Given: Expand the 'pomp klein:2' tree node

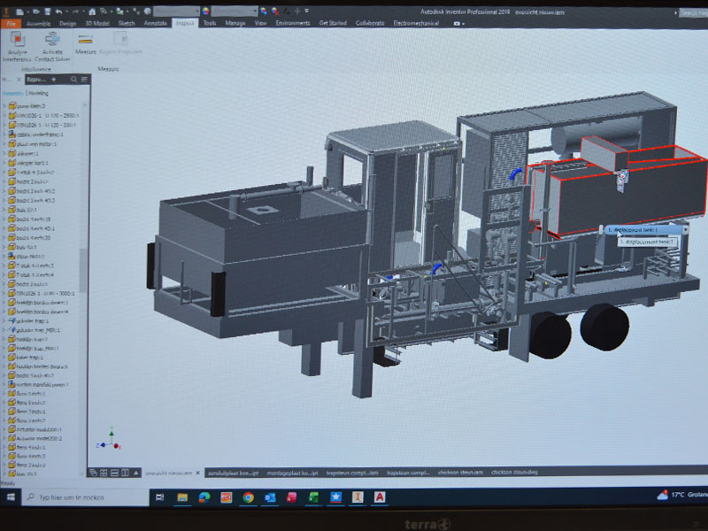Looking at the screenshot, I should coord(4,105).
